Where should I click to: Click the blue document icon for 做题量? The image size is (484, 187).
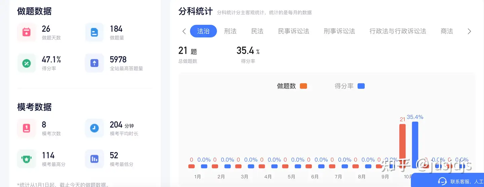[94, 33]
